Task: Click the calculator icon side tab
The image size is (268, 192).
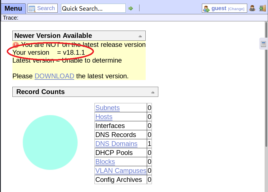Action: 264,44
